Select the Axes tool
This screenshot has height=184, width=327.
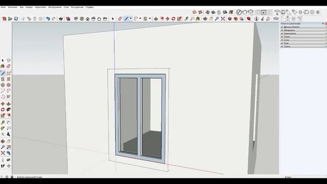click(x=3, y=134)
